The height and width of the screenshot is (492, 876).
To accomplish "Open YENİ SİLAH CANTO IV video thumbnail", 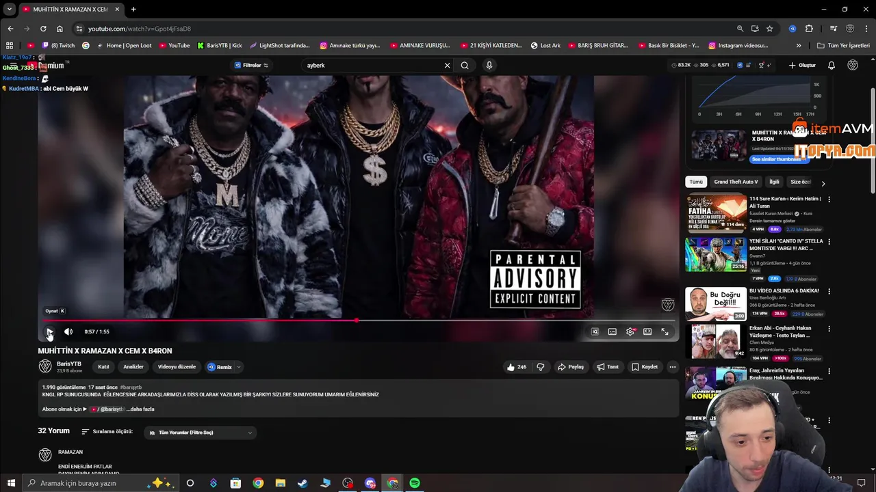I will click(x=716, y=255).
